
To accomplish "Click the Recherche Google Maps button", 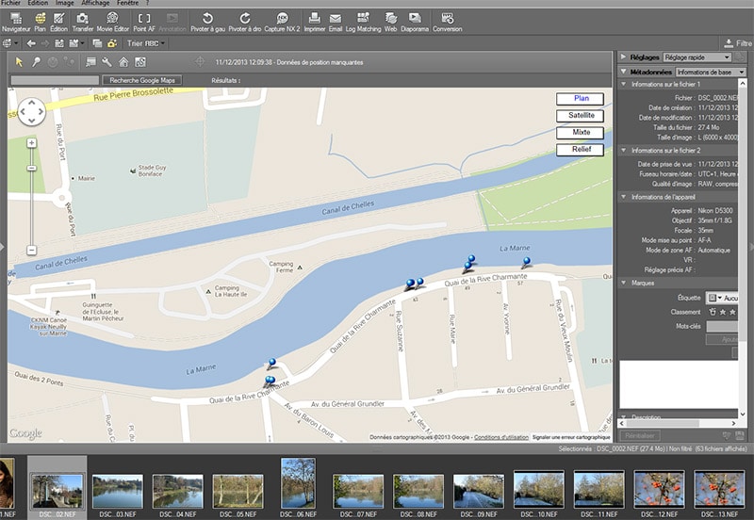I will pos(142,80).
